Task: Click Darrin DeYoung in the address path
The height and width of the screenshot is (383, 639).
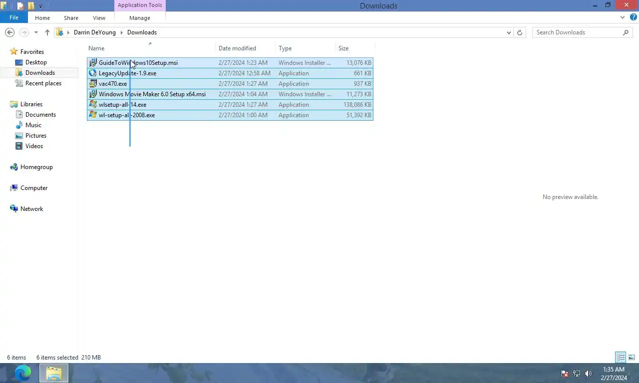Action: coord(95,32)
